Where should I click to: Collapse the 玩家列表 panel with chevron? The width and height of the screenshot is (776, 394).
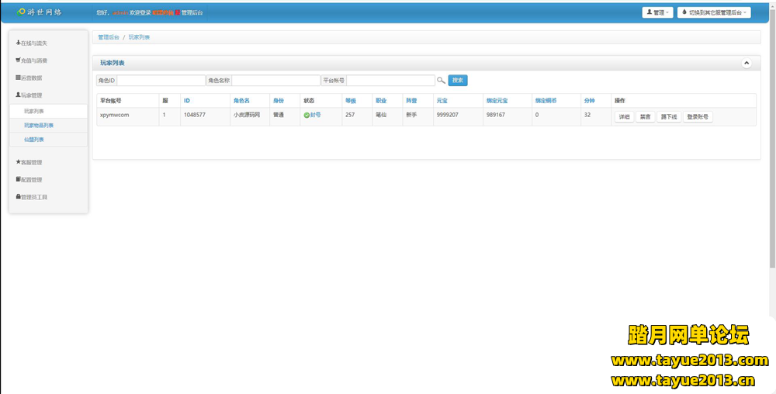(x=747, y=63)
